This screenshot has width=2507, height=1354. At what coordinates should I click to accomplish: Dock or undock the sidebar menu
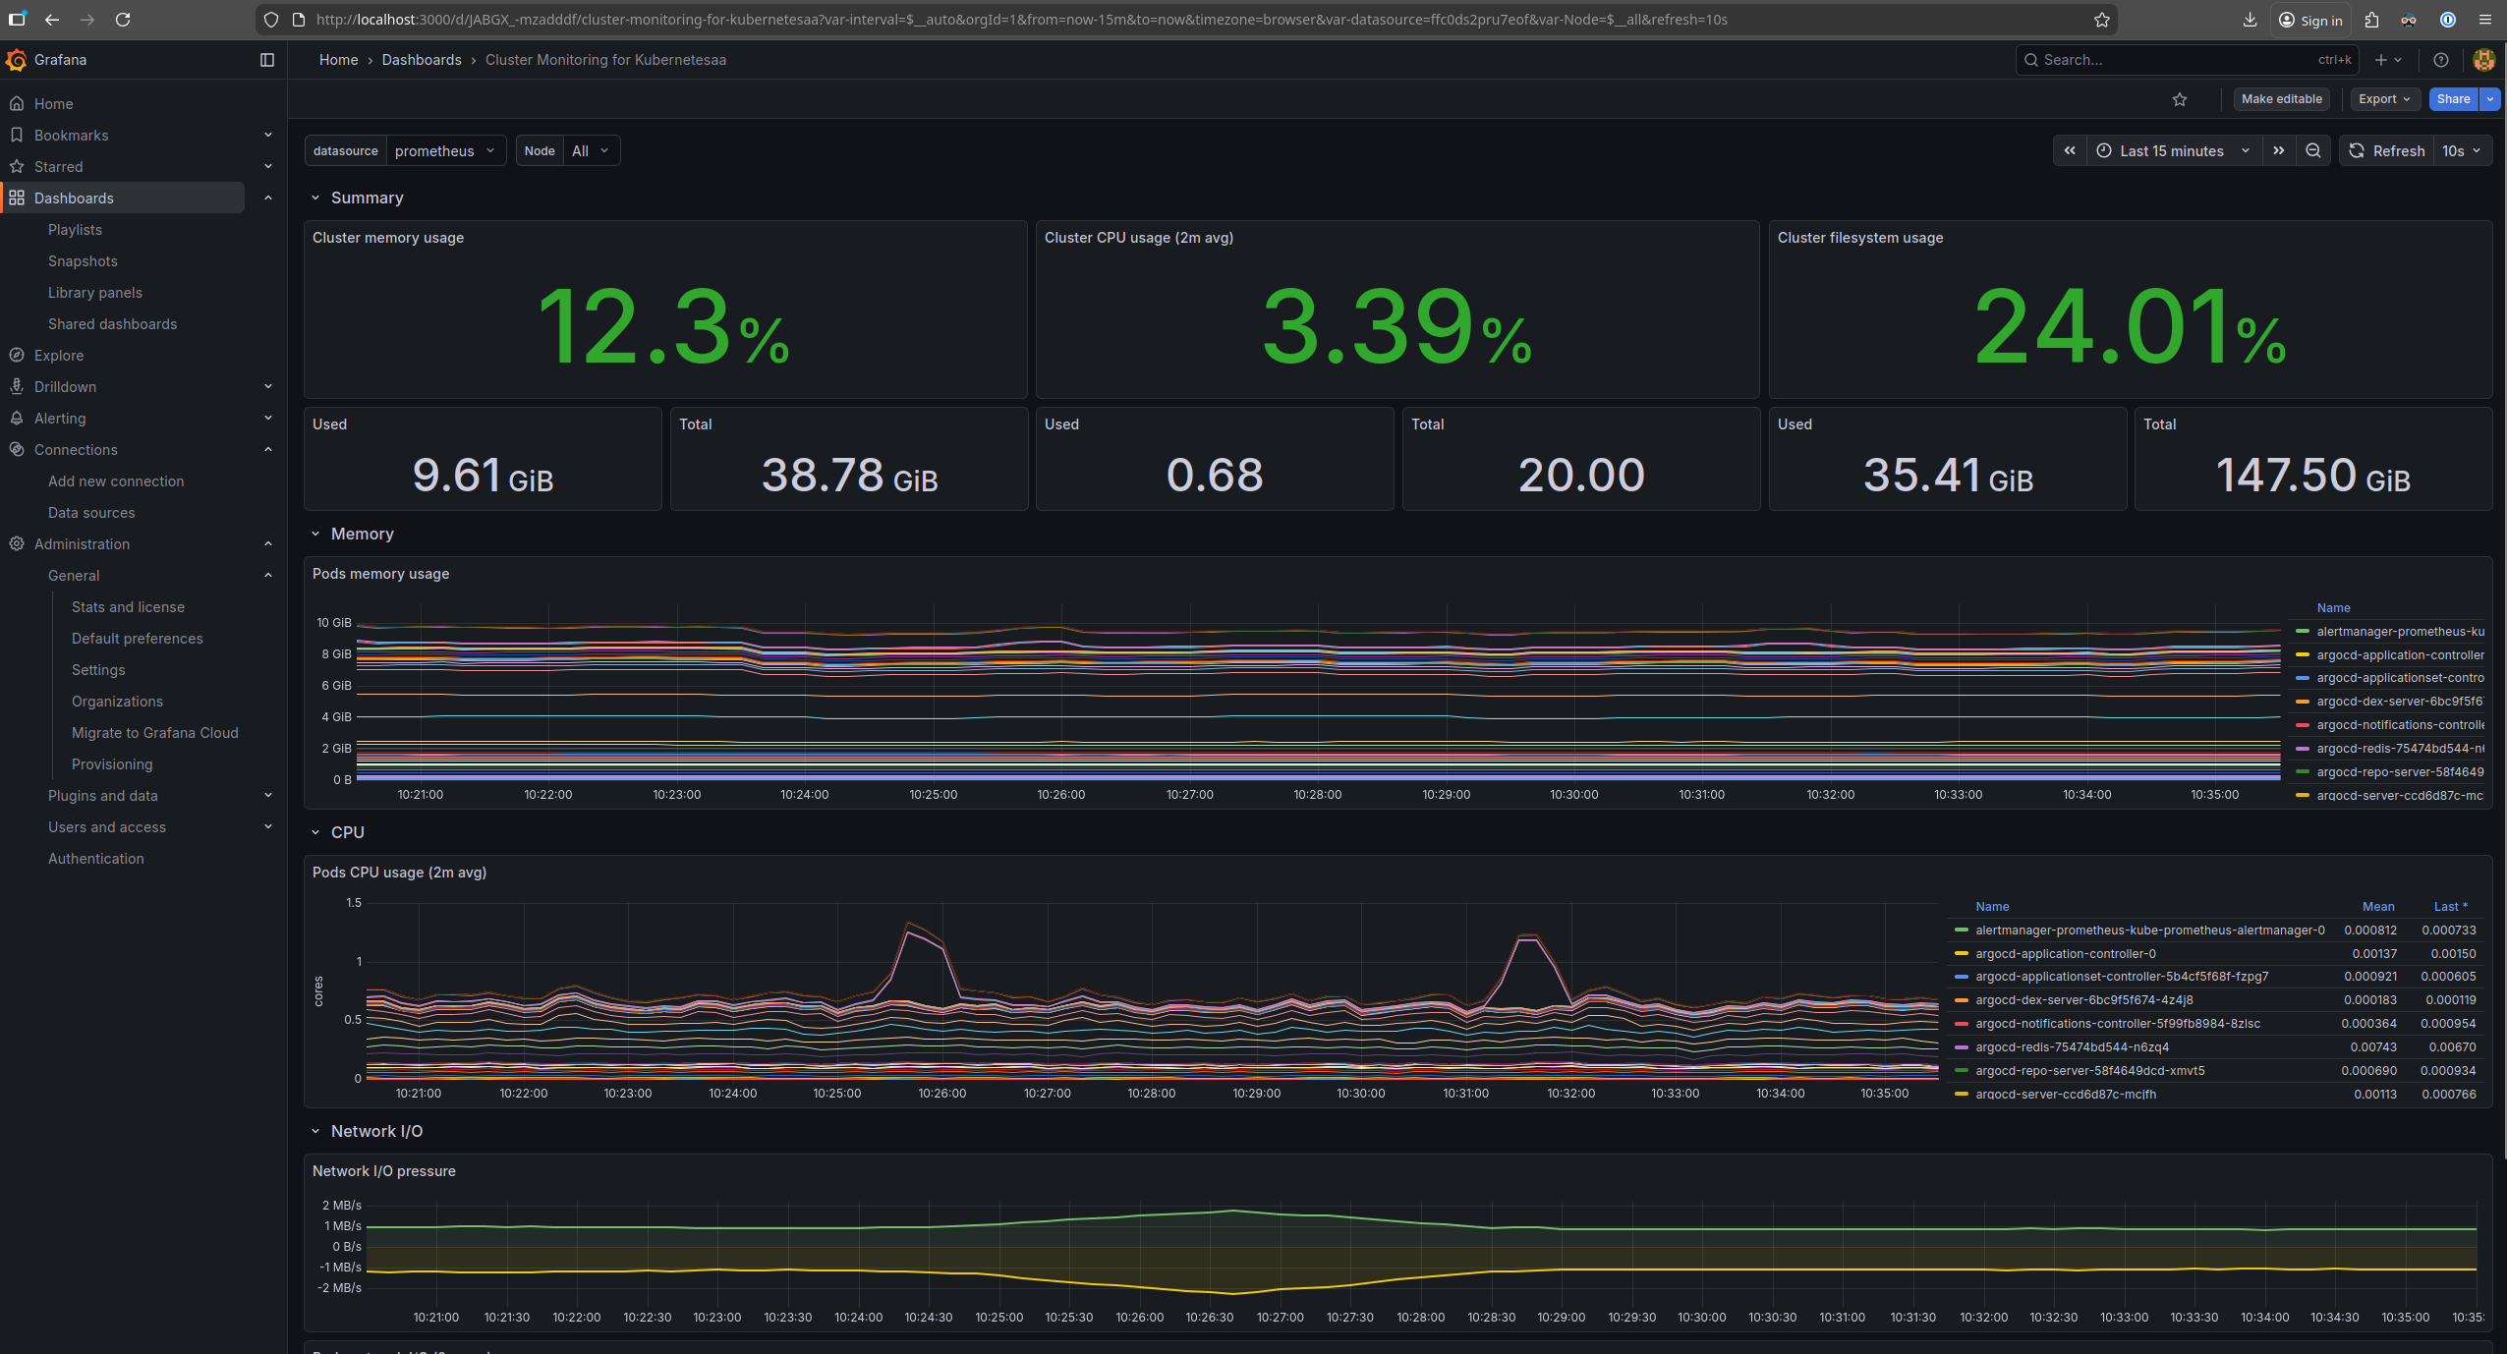[266, 60]
